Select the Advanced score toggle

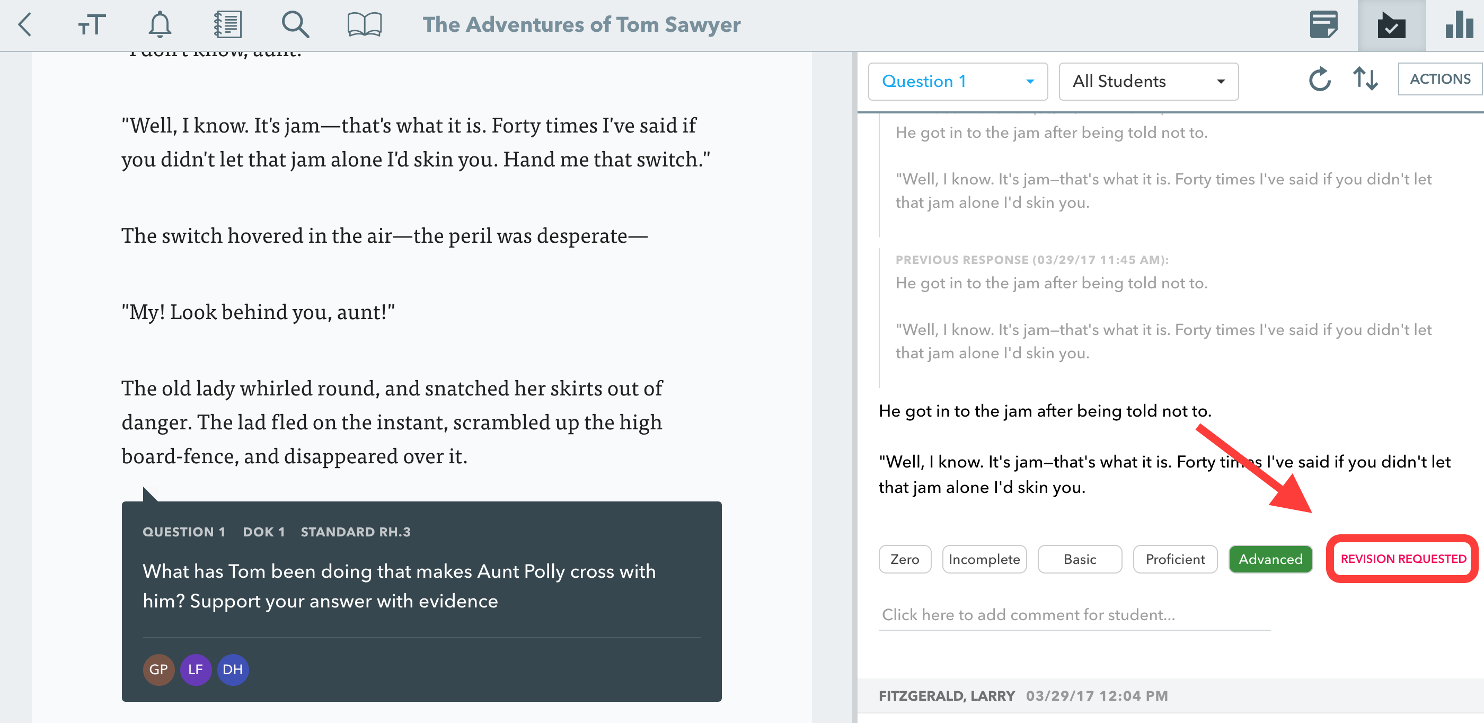click(1270, 559)
